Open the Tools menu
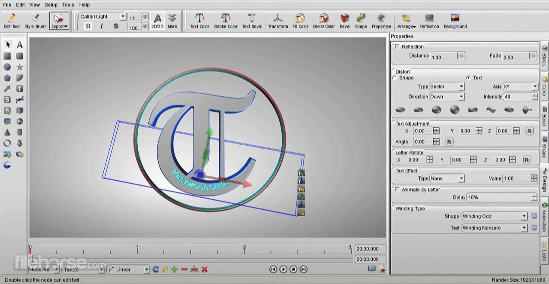Image resolution: width=549 pixels, height=284 pixels. pos(68,5)
